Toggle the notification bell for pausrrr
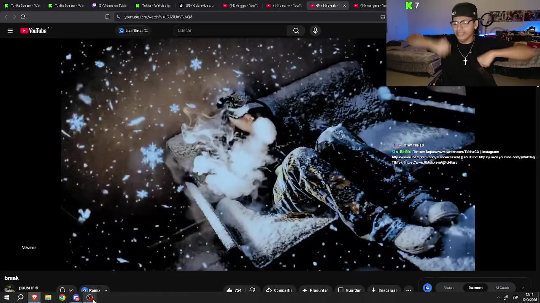This screenshot has width=540, height=303. pyautogui.click(x=62, y=290)
